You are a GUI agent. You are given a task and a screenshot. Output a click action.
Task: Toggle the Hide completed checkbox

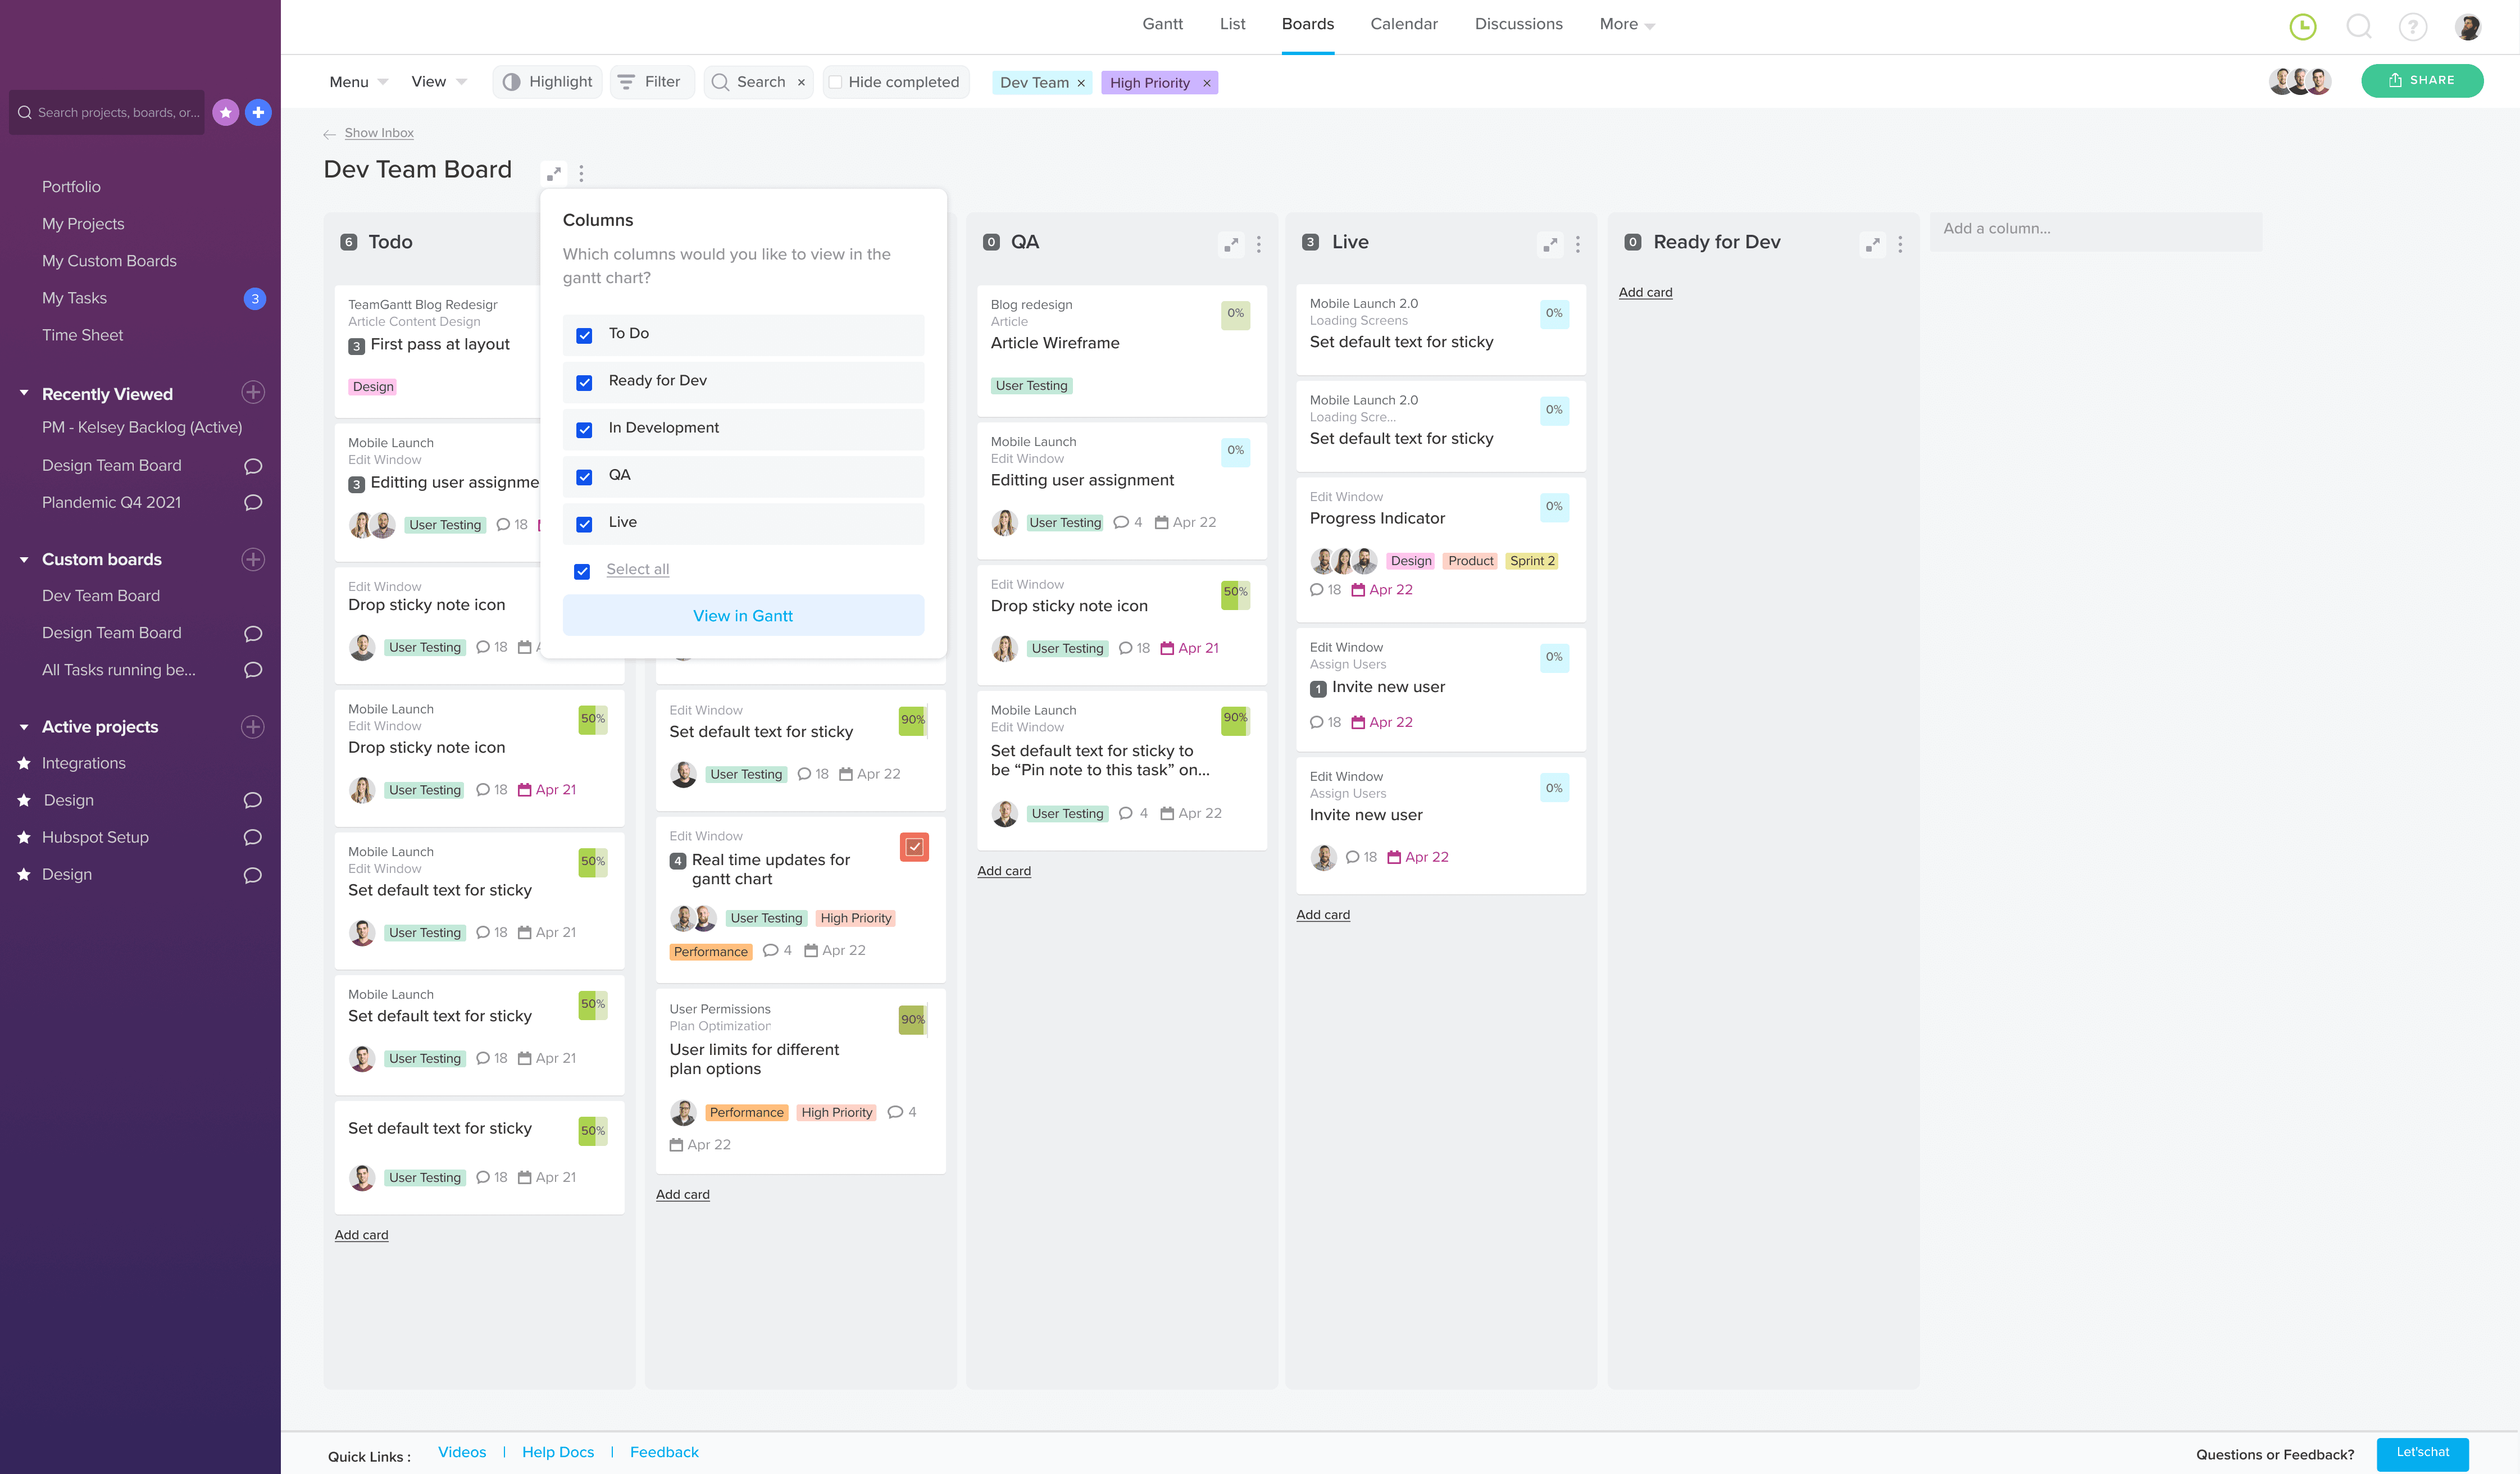835,83
